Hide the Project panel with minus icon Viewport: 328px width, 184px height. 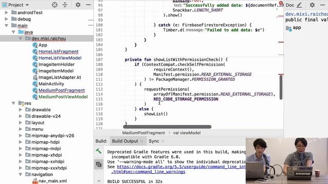click(x=88, y=5)
